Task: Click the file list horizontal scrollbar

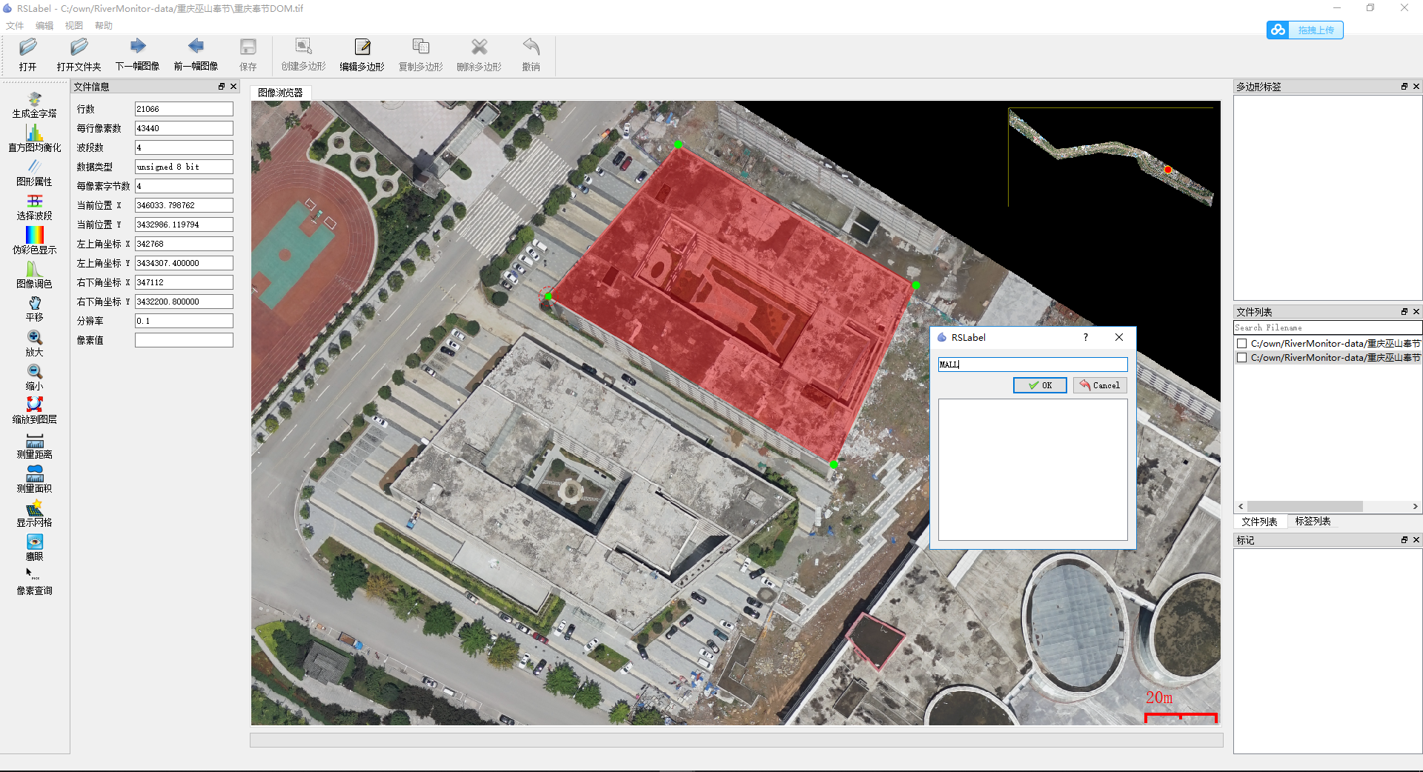Action: coord(1305,507)
